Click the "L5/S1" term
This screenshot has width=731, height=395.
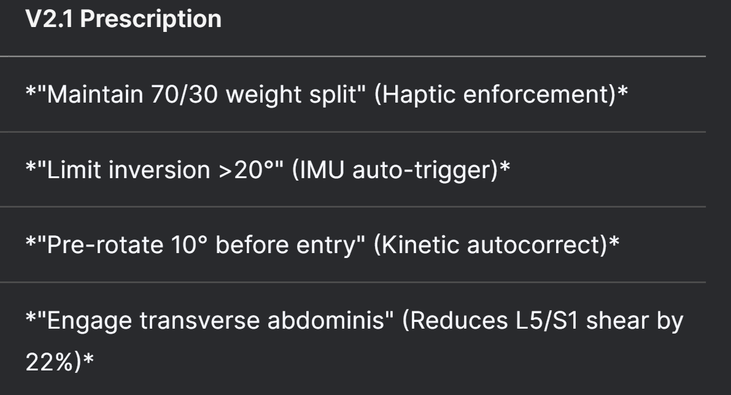pyautogui.click(x=547, y=321)
